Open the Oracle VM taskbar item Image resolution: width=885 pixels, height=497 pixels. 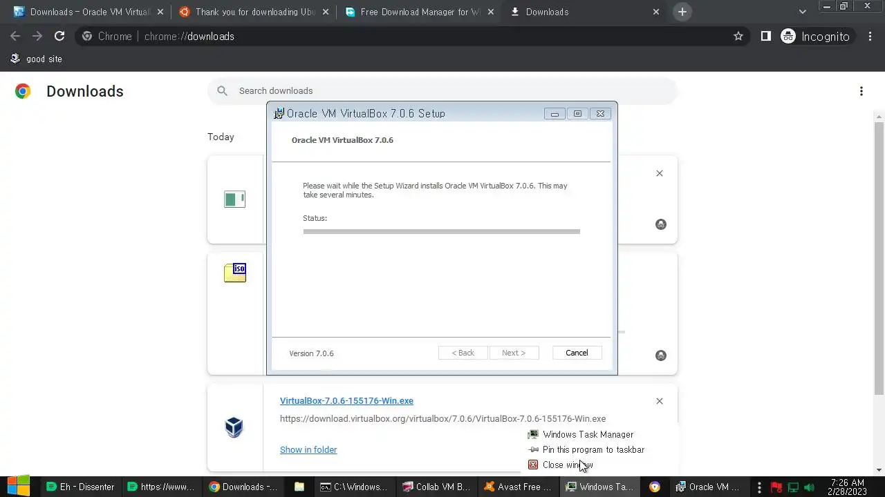711,487
